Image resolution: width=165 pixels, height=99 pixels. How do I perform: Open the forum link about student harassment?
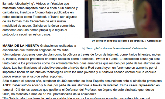tap(117, 48)
